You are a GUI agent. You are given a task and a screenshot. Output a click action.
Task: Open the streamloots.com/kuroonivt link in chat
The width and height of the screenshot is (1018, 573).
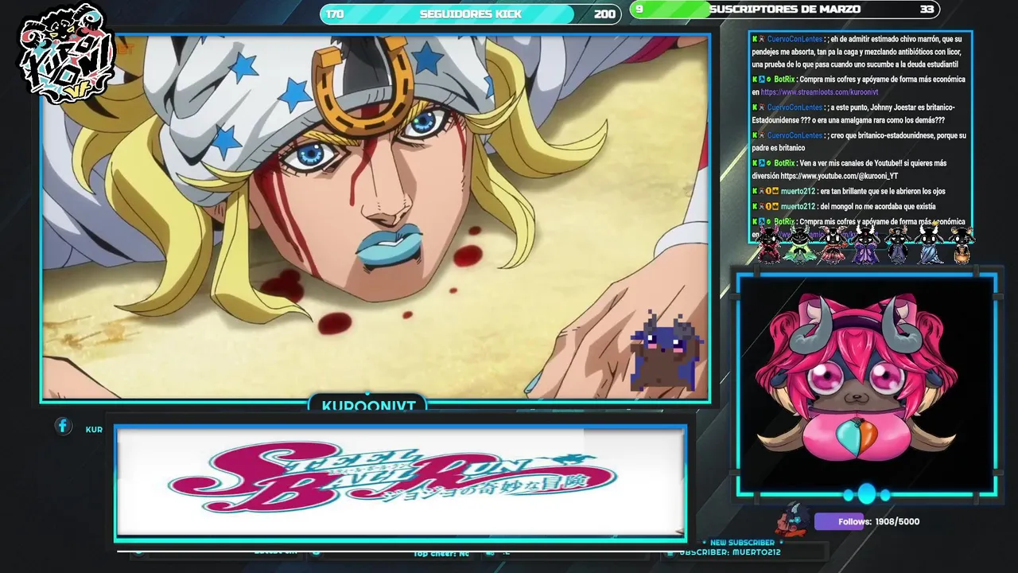pyautogui.click(x=819, y=92)
